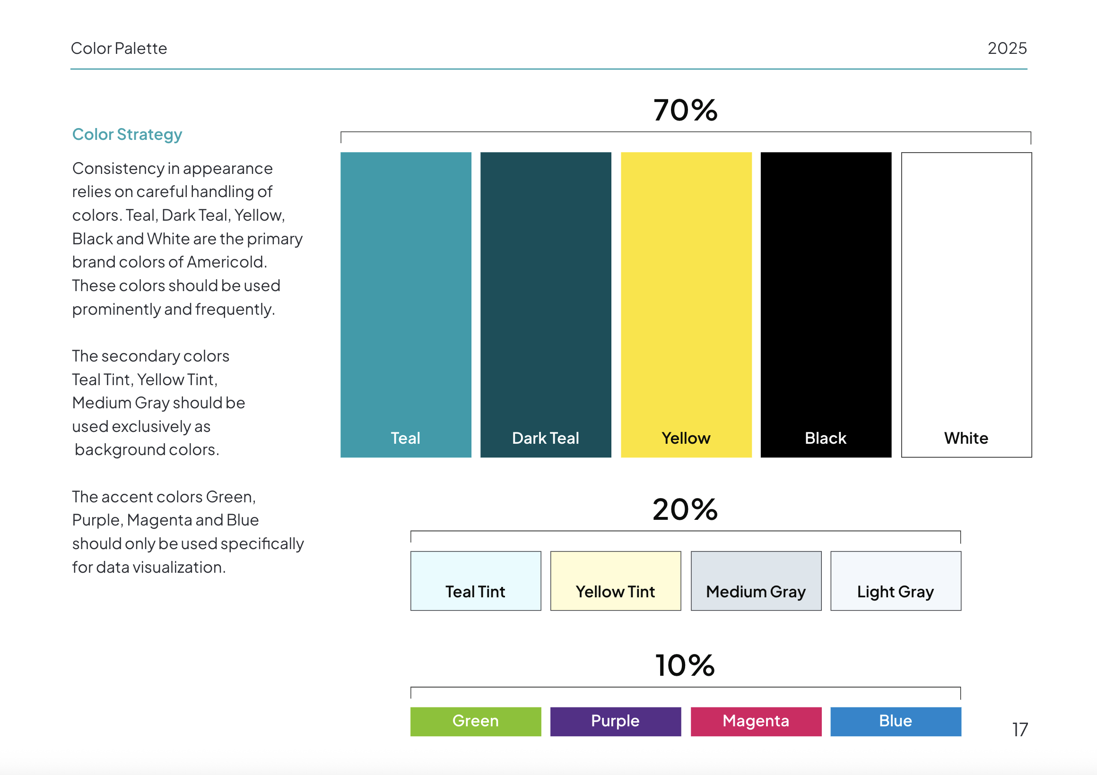Choose the Medium Gray swatch
Screen dimensions: 1097x775
757,581
